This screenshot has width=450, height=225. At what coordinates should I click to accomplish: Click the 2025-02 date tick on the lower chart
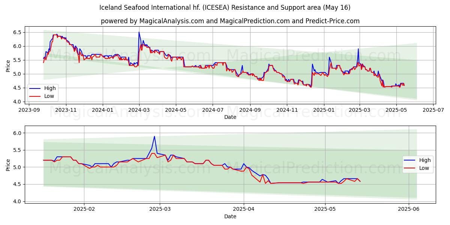84,209
